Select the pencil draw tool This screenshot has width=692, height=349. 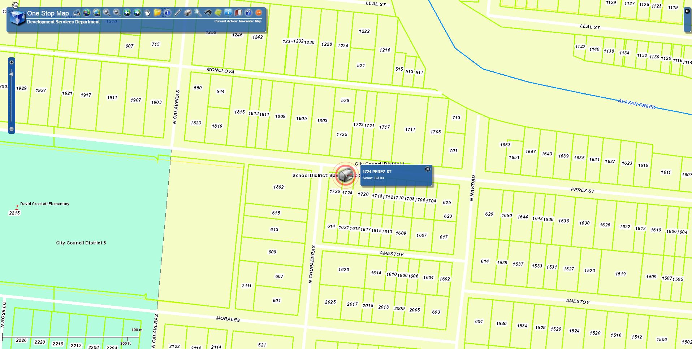pyautogui.click(x=177, y=13)
